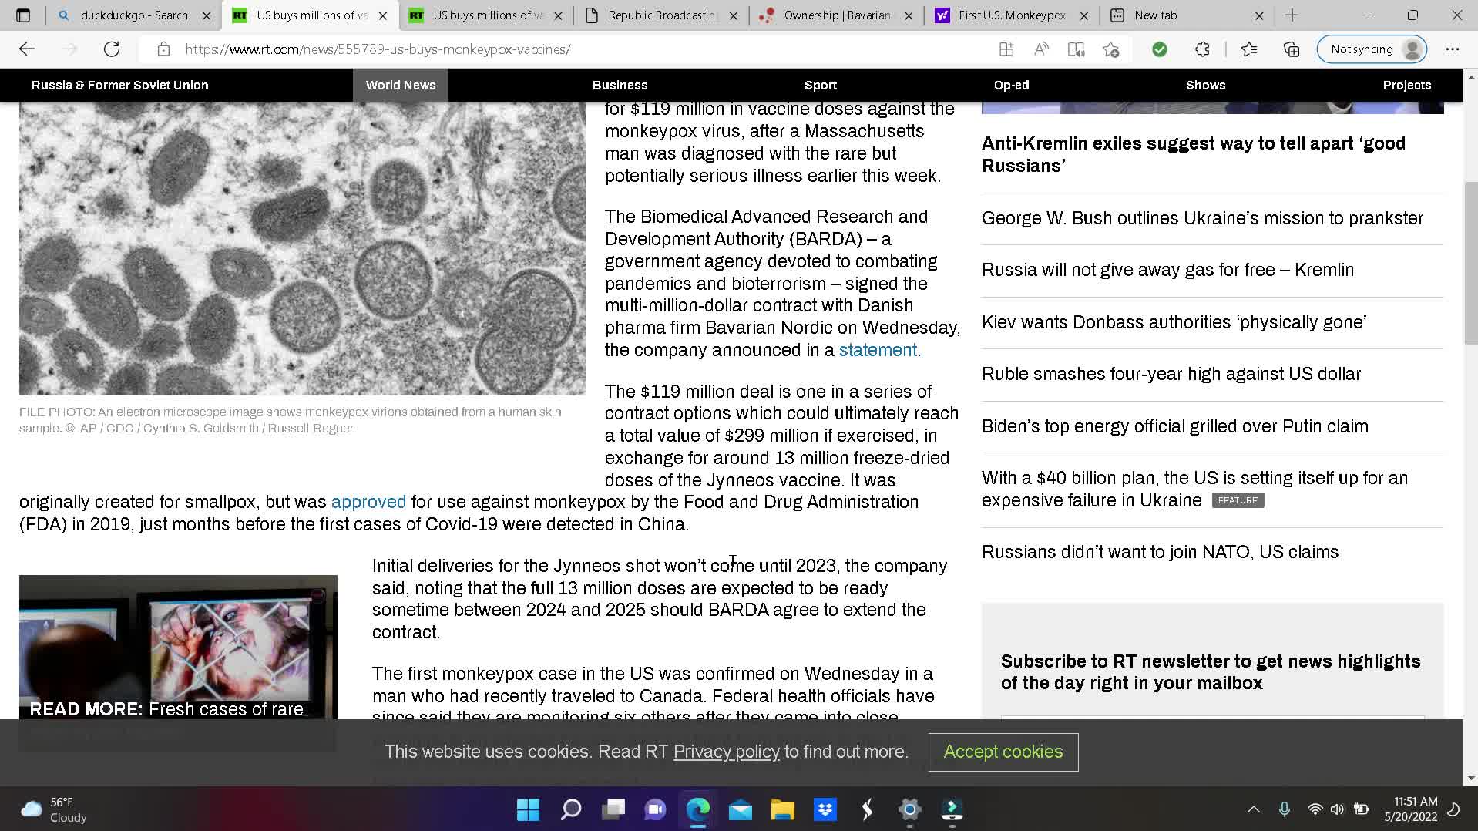Open the tab actions menu icon
1478x831 pixels.
tap(23, 15)
